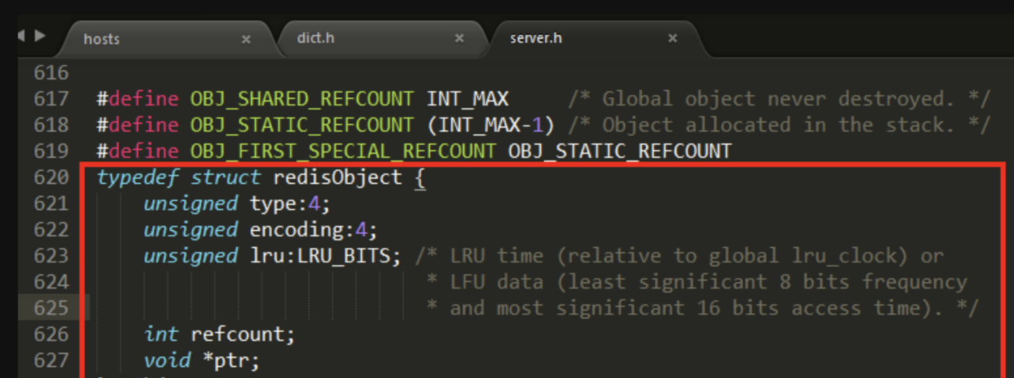Viewport: 1014px width, 378px height.
Task: Click the #define directive on line 617
Action: click(x=137, y=99)
